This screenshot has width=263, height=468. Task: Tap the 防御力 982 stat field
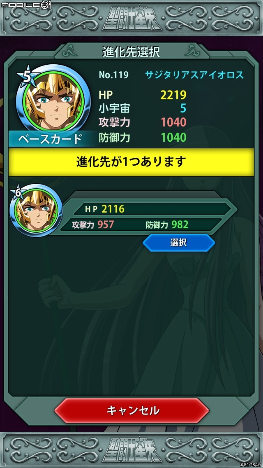coord(167,225)
